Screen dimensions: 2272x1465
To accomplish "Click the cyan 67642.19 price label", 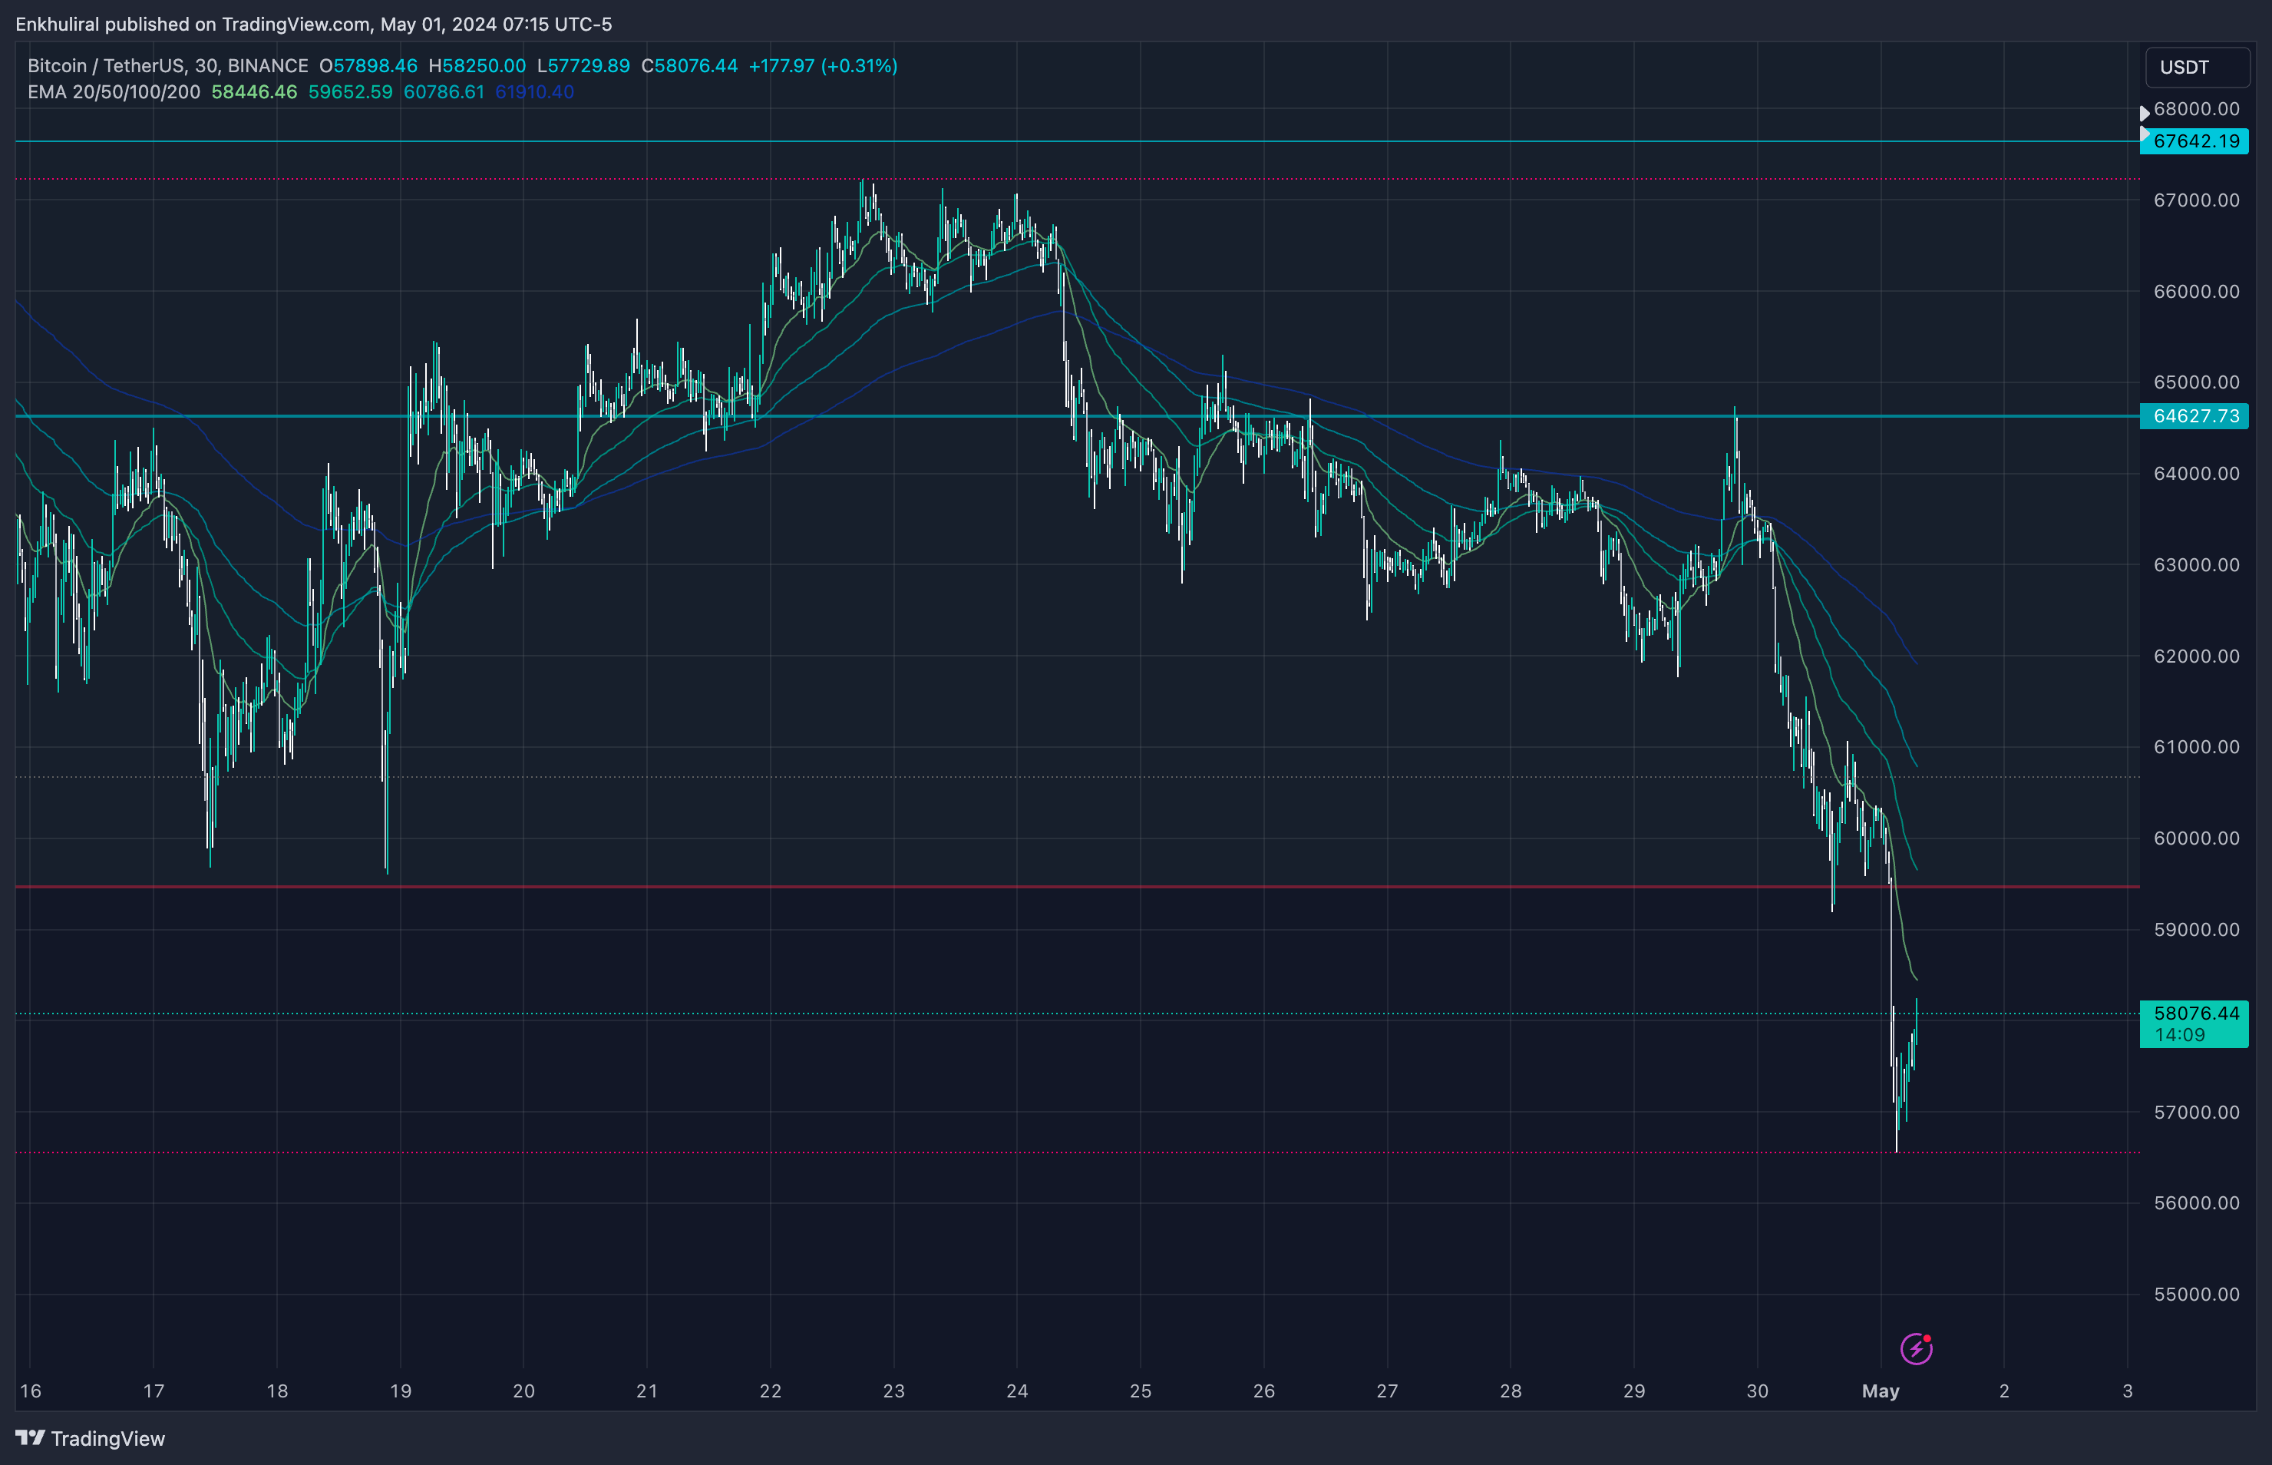I will [2196, 142].
